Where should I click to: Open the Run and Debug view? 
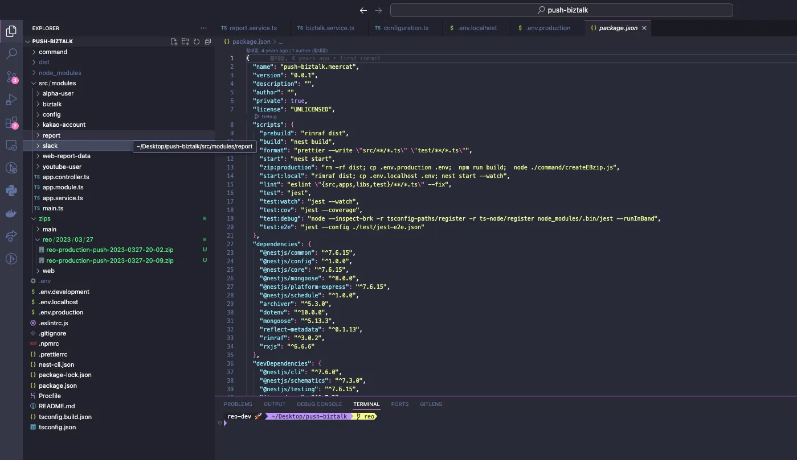11,100
